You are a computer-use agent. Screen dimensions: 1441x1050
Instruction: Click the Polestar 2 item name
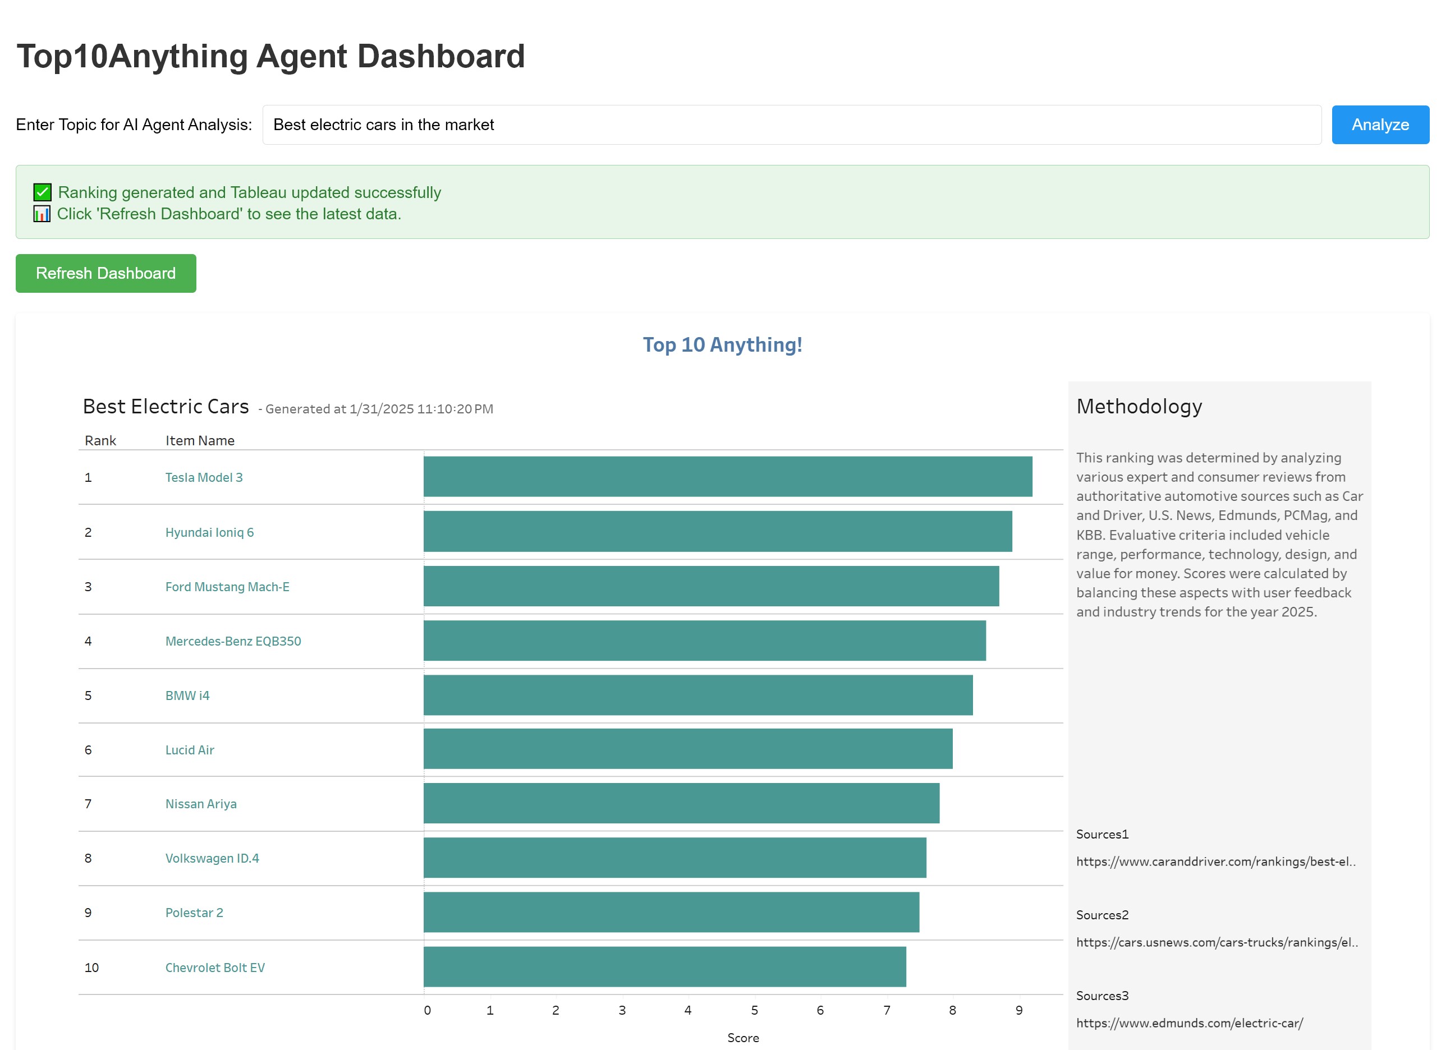(x=194, y=912)
